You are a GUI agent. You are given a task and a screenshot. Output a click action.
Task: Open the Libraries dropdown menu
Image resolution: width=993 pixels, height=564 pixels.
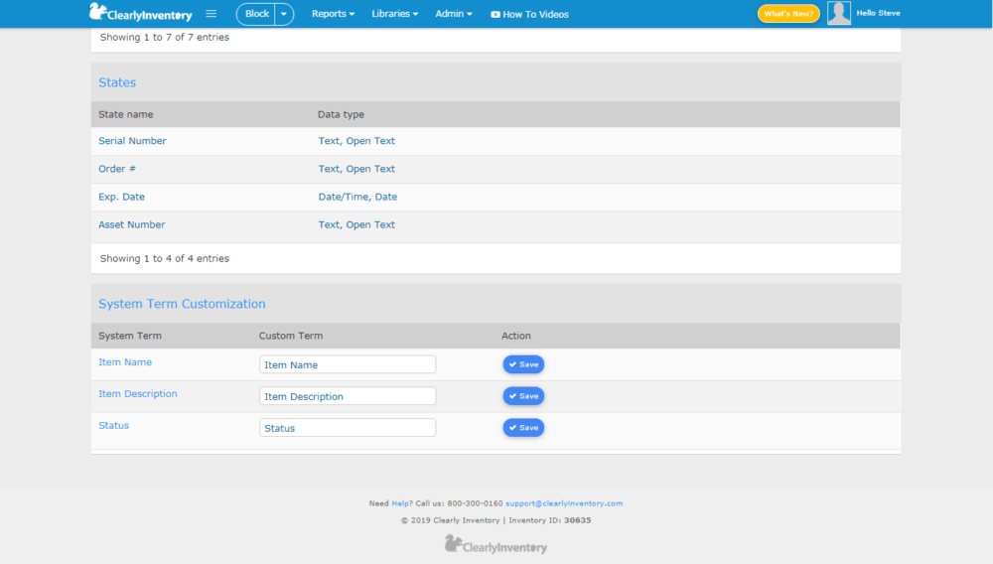[394, 13]
